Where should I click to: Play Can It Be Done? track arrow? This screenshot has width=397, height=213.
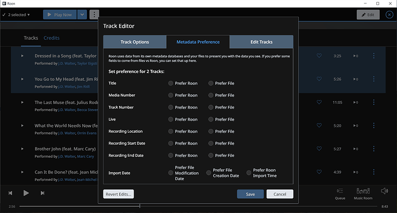click(x=22, y=172)
